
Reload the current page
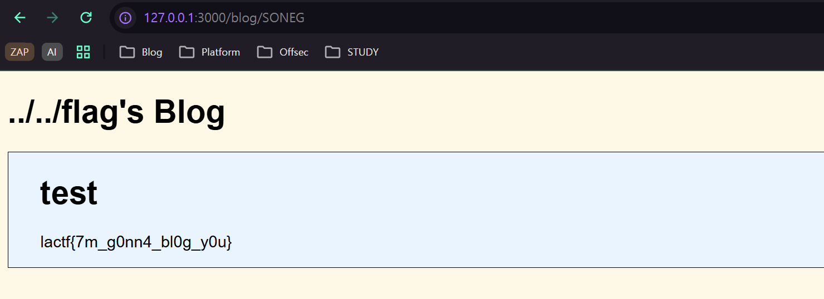coord(86,18)
